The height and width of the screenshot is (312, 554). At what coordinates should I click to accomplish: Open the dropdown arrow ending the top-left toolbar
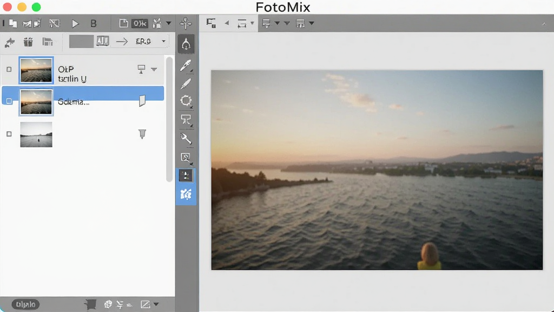tap(169, 23)
